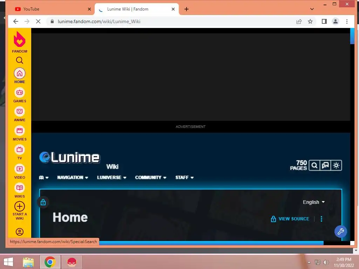Screen dimensions: 359x269
Task: Open the Chrome profile avatar
Action: click(336, 21)
